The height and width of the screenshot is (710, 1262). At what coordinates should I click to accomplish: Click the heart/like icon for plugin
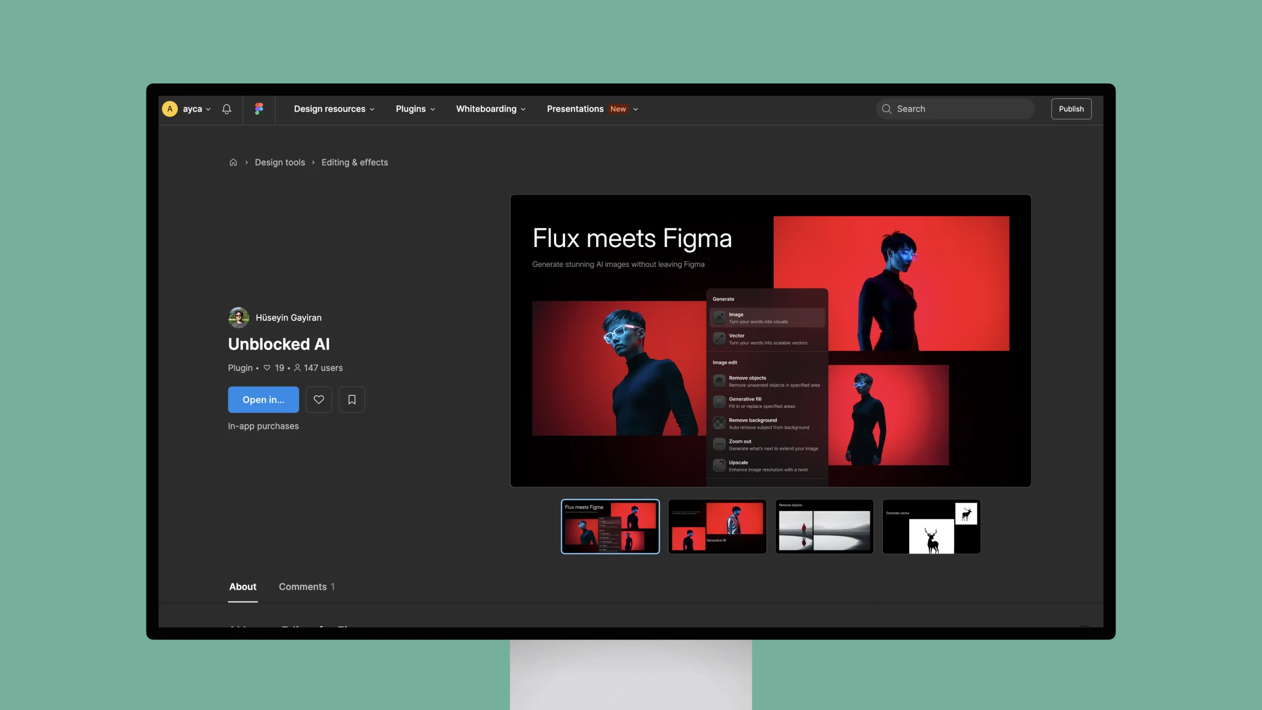pyautogui.click(x=319, y=400)
